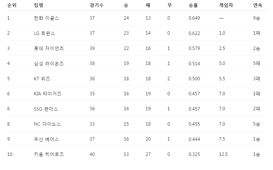The height and width of the screenshot is (170, 273).
Task: Click the 팀명 column header
Action: pyautogui.click(x=38, y=5)
